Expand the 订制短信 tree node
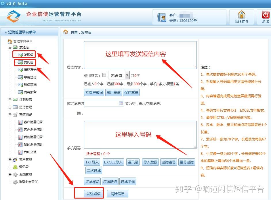Screen dimensions: 271x200 coord(10,100)
